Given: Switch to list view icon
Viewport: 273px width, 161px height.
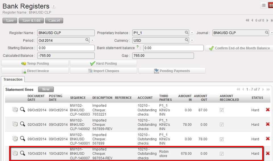Looking at the screenshot, I should click(264, 5).
